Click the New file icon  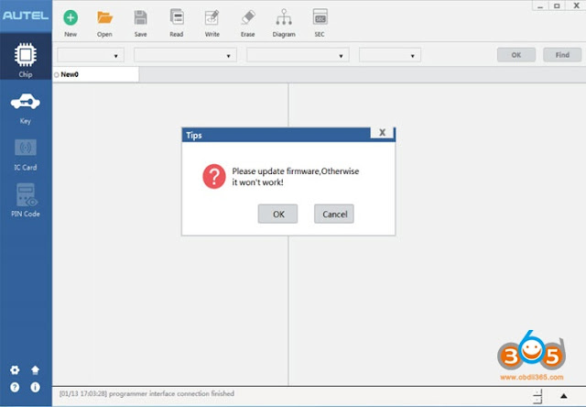coord(71,17)
